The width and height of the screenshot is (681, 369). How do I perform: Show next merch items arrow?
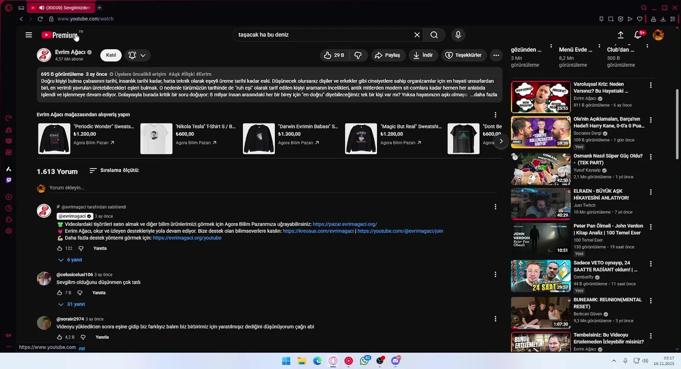coord(501,141)
